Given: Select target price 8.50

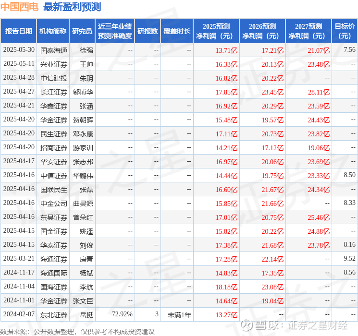Looking at the screenshot, I should tap(349, 175).
